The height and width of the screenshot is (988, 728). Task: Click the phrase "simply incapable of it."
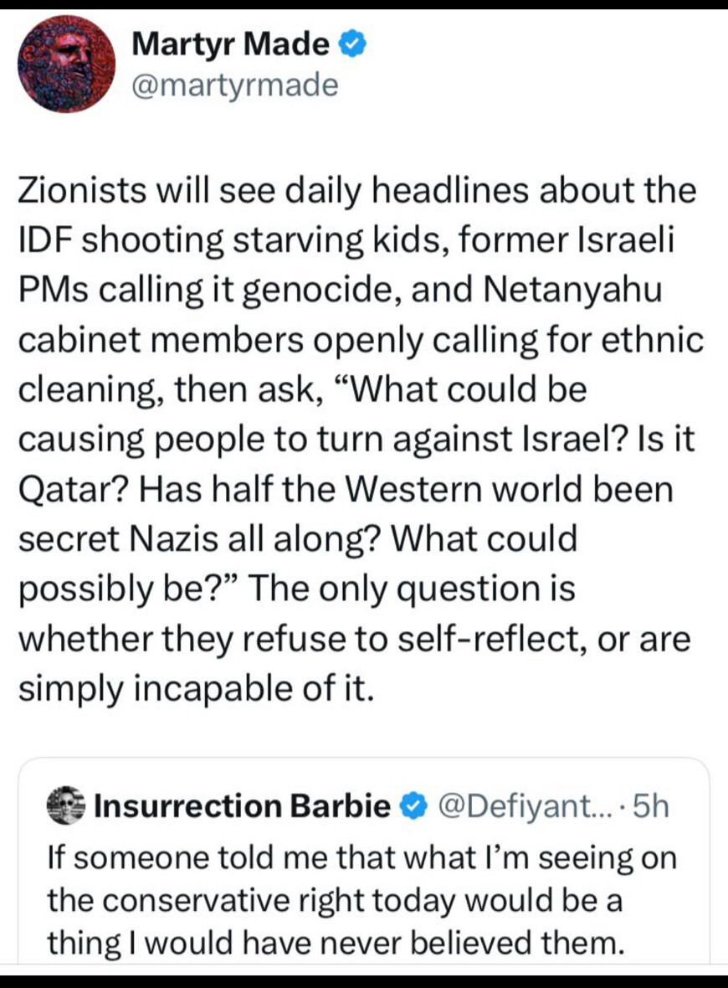193,691
